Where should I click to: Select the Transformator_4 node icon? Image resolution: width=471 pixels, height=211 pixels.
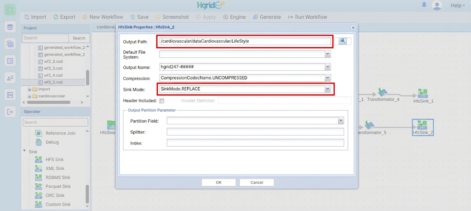pos(382,92)
